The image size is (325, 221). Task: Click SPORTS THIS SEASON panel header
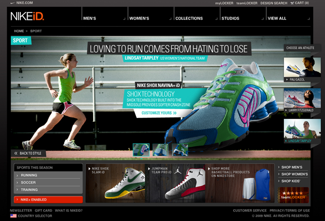48,168
